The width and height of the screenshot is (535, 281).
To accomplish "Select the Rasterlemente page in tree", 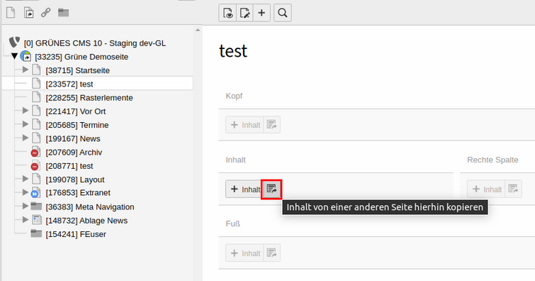I will click(89, 98).
